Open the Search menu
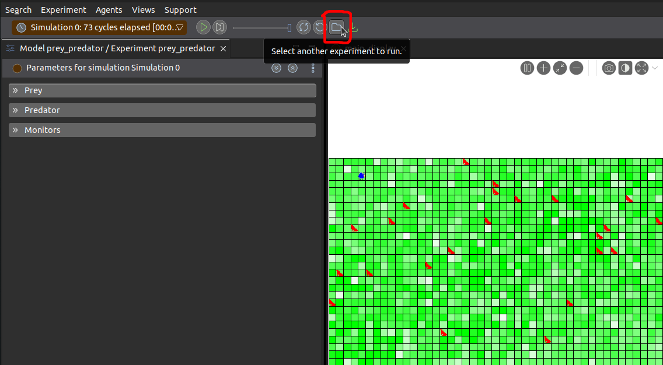The height and width of the screenshot is (365, 663). [18, 10]
